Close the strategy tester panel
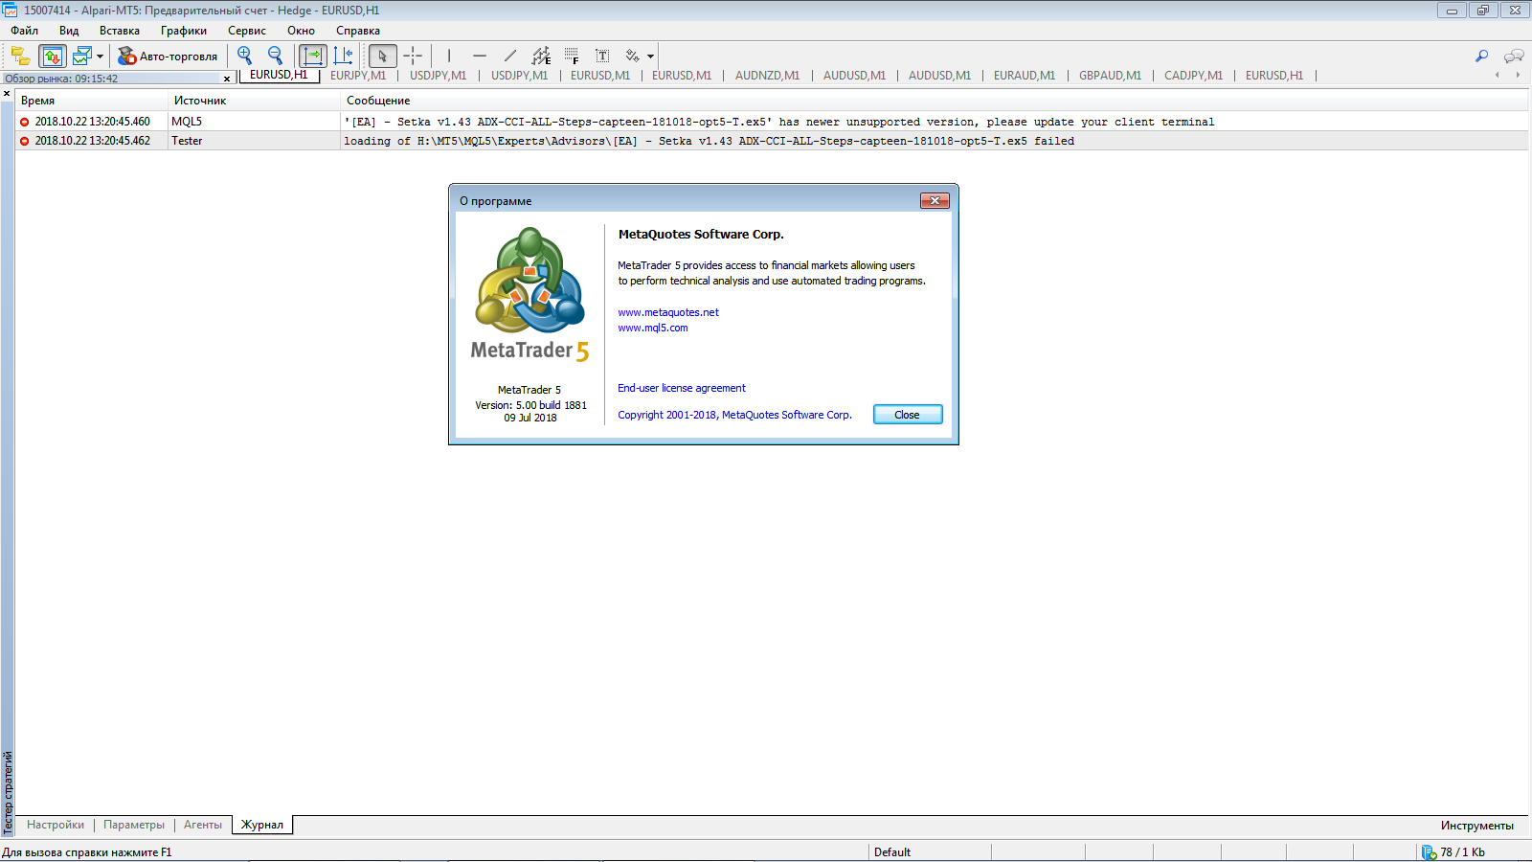 pyautogui.click(x=7, y=94)
